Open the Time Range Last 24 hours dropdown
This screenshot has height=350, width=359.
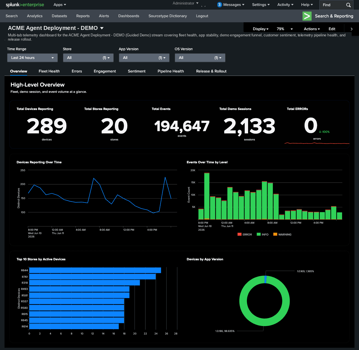click(x=32, y=58)
